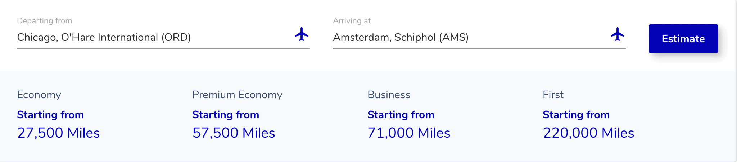Click 'Starting from' under Business

[401, 115]
